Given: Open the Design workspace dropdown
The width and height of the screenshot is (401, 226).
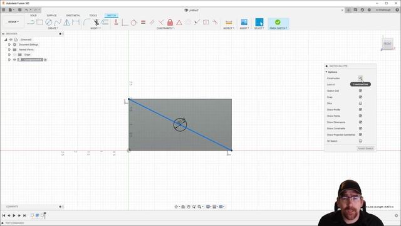Looking at the screenshot, I should pyautogui.click(x=13, y=22).
